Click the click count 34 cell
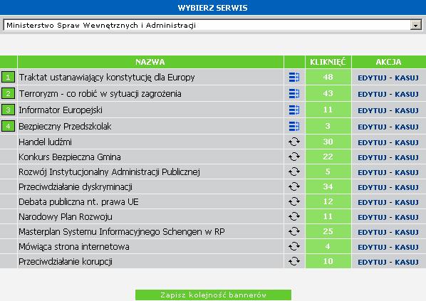The height and width of the screenshot is (301, 426). pyautogui.click(x=328, y=186)
